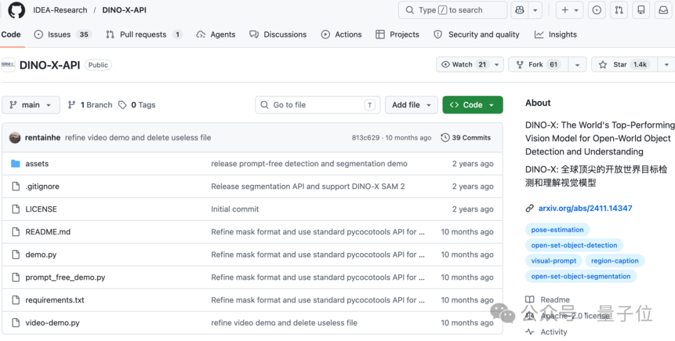Click the README.md file icon
The image size is (675, 341).
[16, 232]
